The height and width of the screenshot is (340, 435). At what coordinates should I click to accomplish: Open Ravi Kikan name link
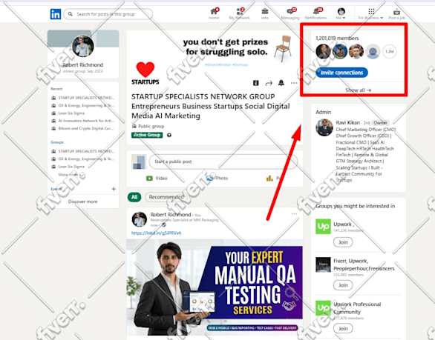[x=348, y=123]
